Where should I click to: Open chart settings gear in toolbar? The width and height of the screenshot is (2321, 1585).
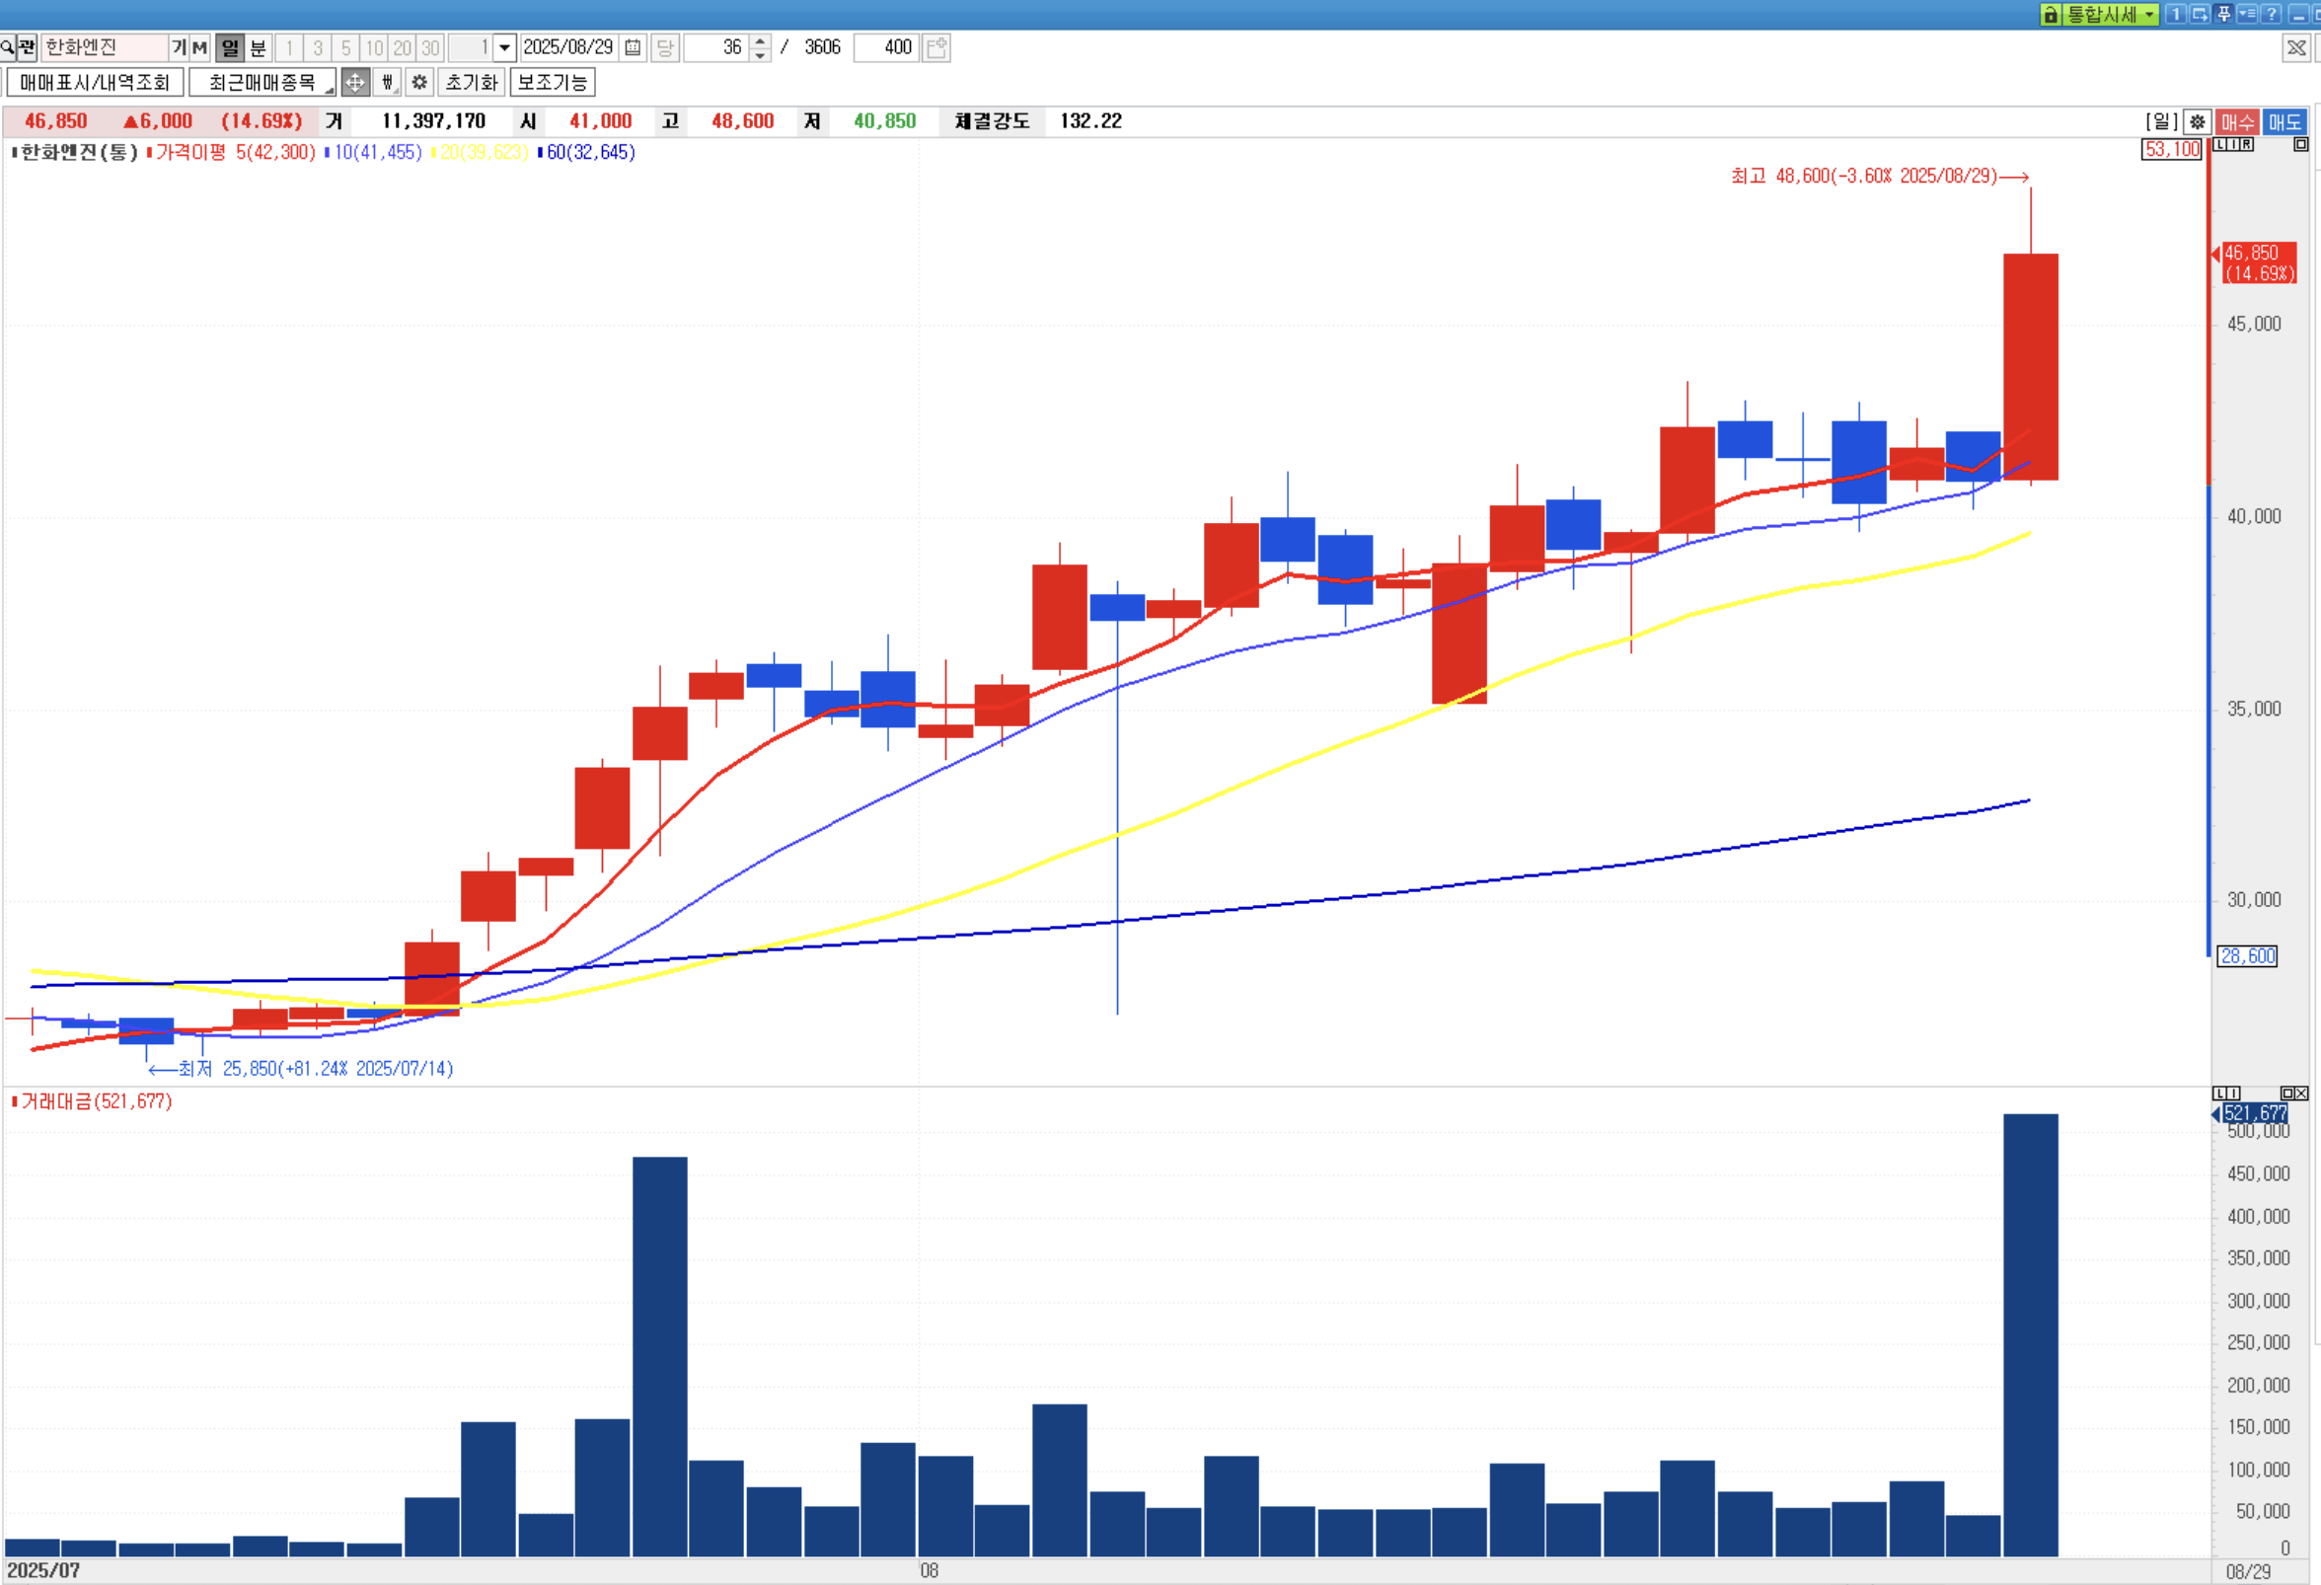(x=419, y=82)
